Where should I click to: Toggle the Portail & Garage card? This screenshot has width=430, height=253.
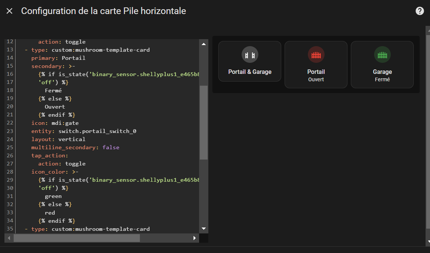coord(250,61)
